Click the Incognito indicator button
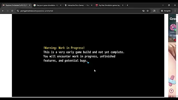 [x=166, y=11]
